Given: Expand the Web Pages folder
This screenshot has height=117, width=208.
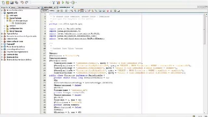Looking at the screenshot, I should click(x=5, y=15).
